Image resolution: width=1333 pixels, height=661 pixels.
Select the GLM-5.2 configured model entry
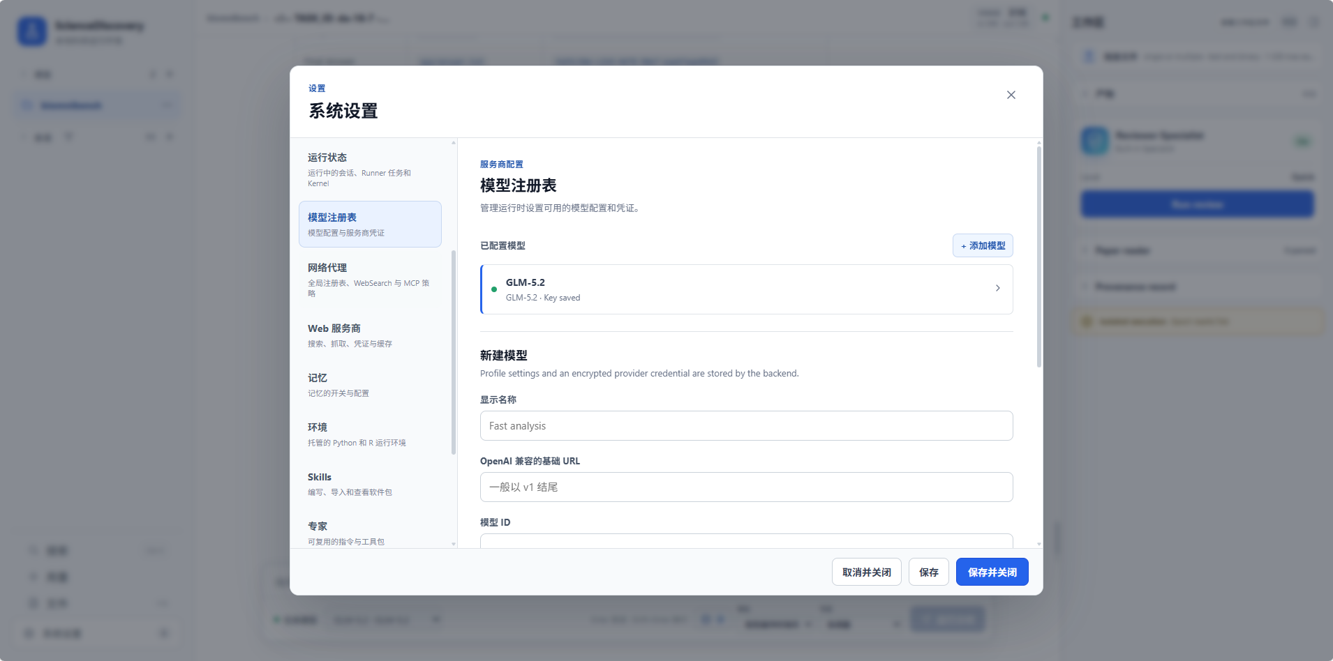[x=747, y=289]
